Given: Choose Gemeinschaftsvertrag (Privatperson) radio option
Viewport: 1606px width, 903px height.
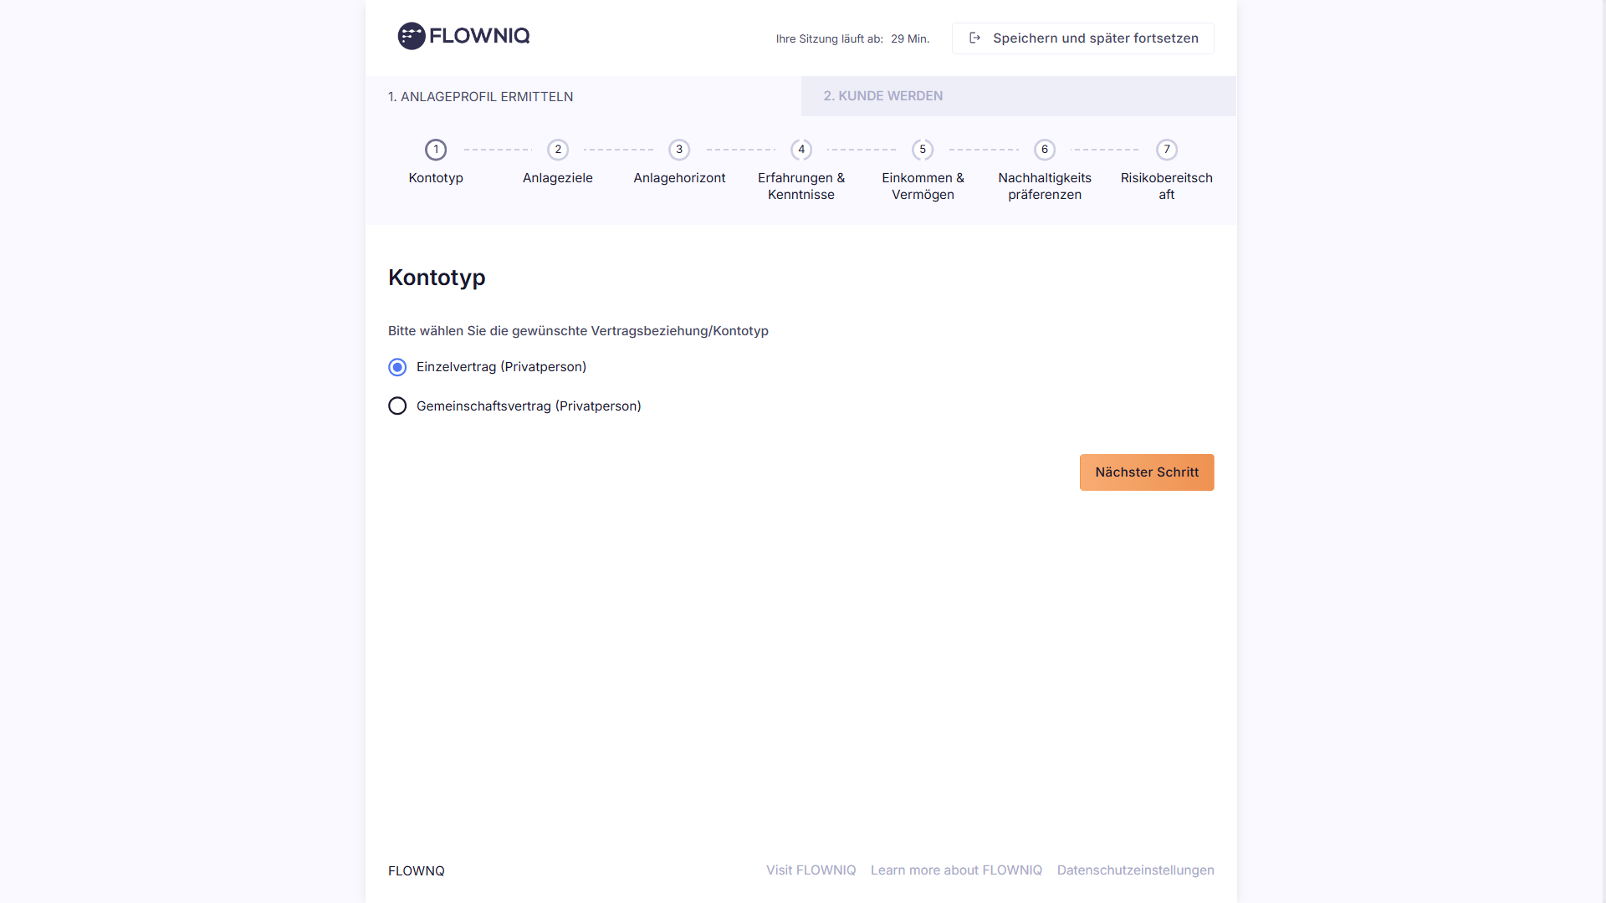Looking at the screenshot, I should pyautogui.click(x=397, y=406).
